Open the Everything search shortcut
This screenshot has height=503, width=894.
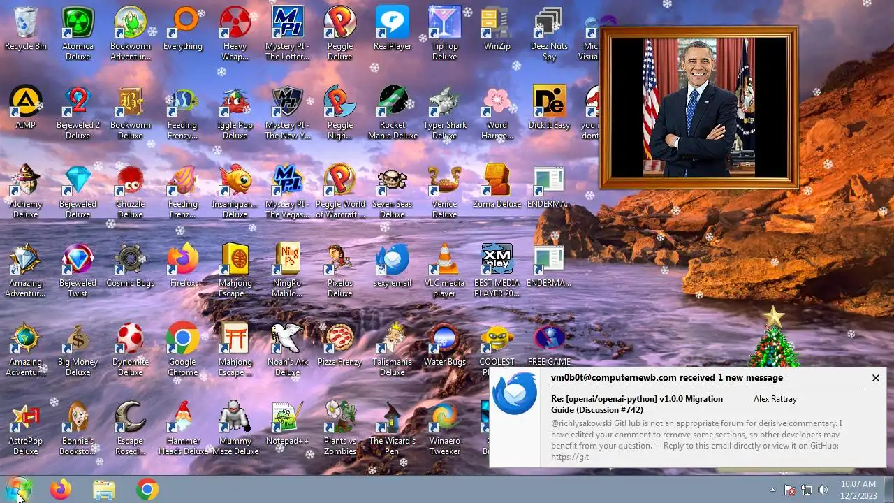183,29
